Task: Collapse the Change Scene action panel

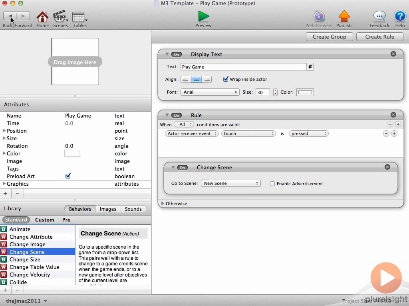Action: [x=173, y=167]
